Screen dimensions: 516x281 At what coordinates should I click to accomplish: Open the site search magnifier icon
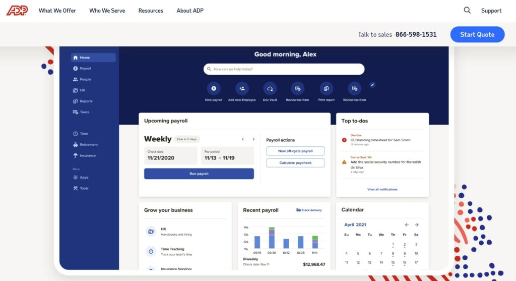point(467,10)
